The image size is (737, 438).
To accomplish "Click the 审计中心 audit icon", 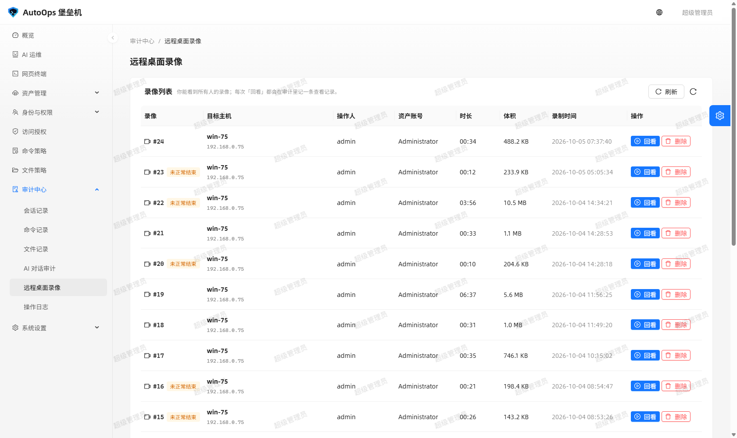I will (15, 189).
